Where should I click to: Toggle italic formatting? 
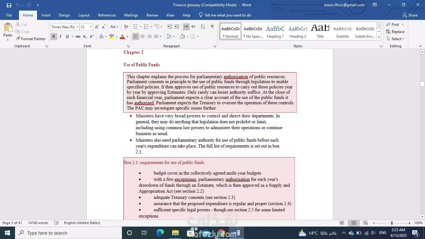(x=60, y=37)
